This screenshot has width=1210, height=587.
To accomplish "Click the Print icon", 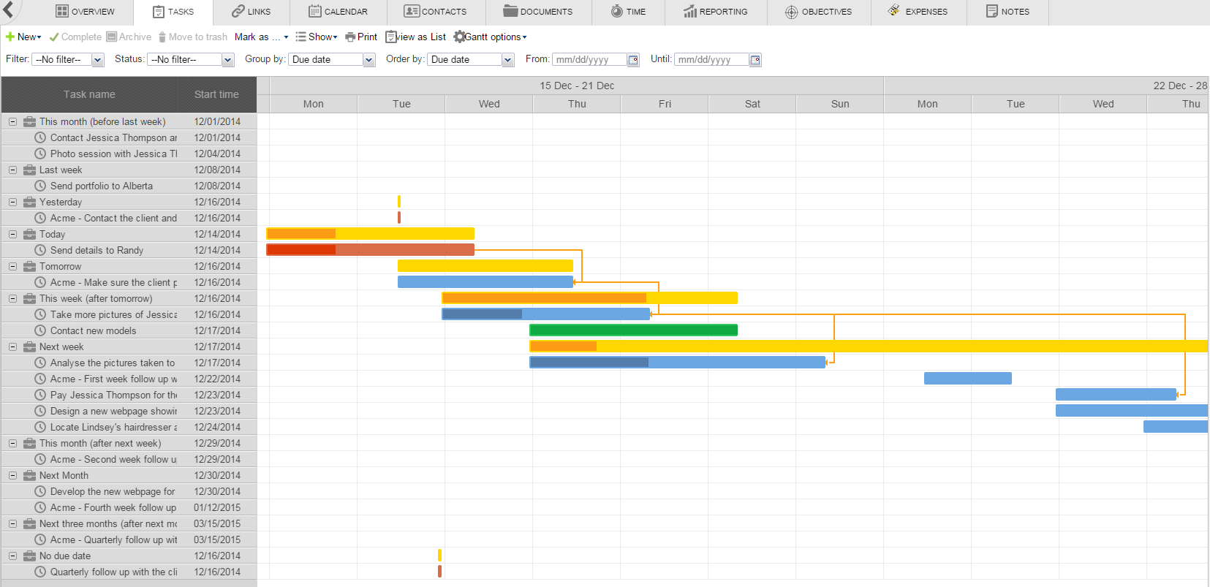I will tap(350, 37).
